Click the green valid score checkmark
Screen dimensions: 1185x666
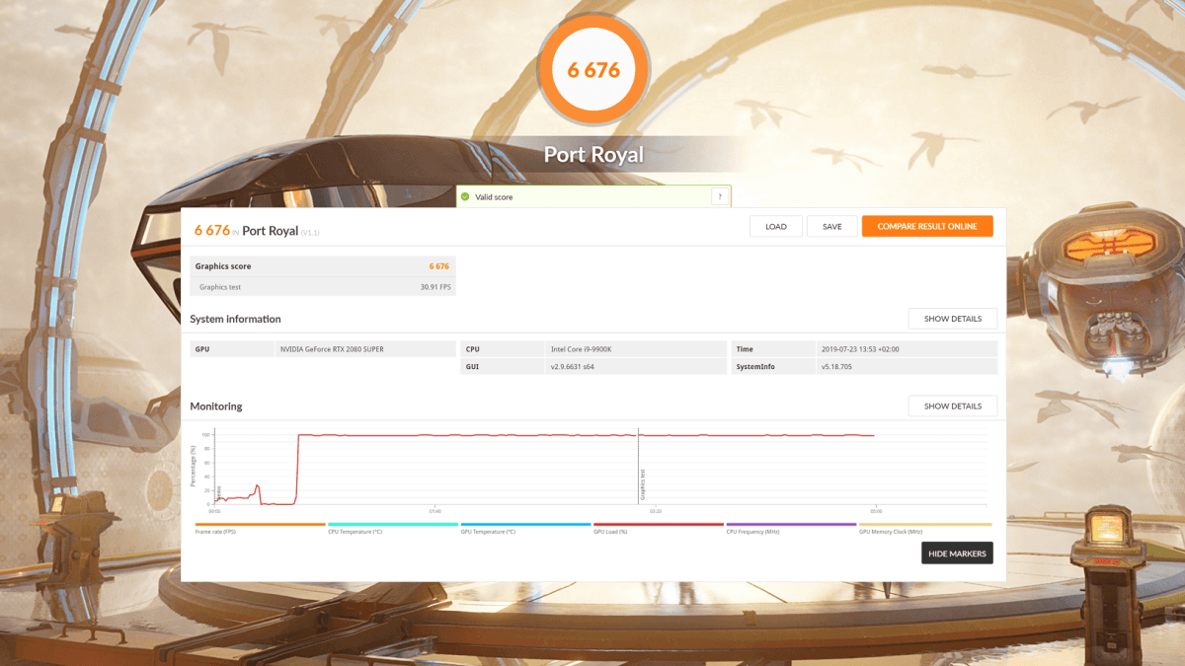(465, 196)
